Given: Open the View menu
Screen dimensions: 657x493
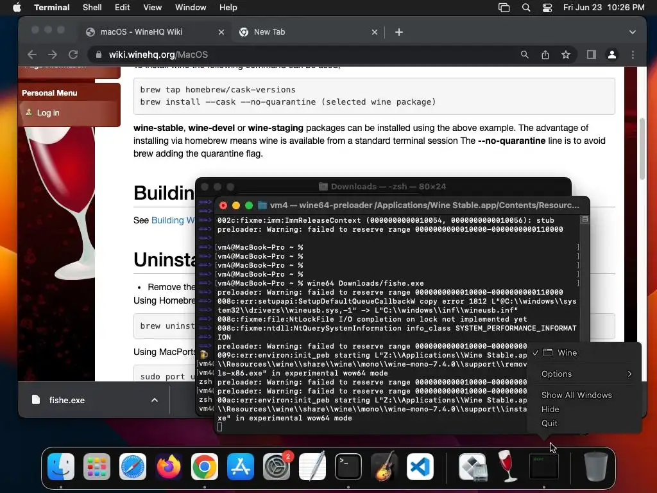Looking at the screenshot, I should click(153, 8).
